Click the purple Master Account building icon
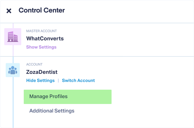The width and height of the screenshot is (194, 128). coord(13,37)
